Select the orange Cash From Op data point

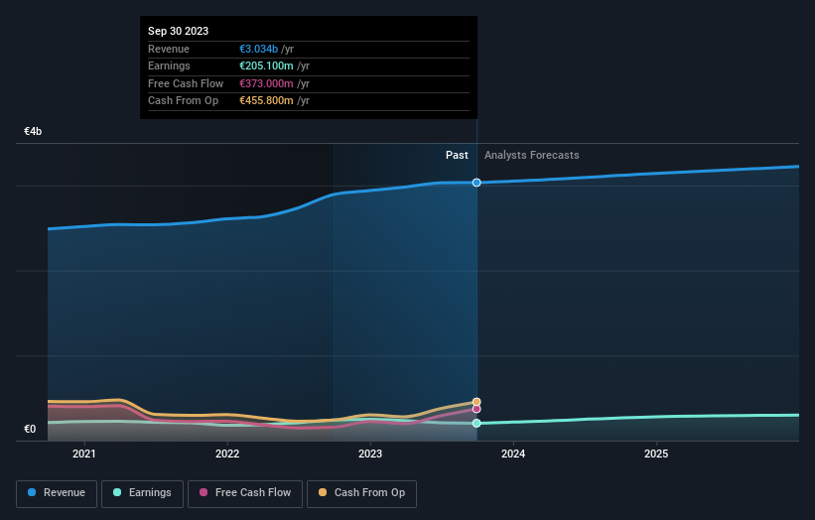pos(476,402)
